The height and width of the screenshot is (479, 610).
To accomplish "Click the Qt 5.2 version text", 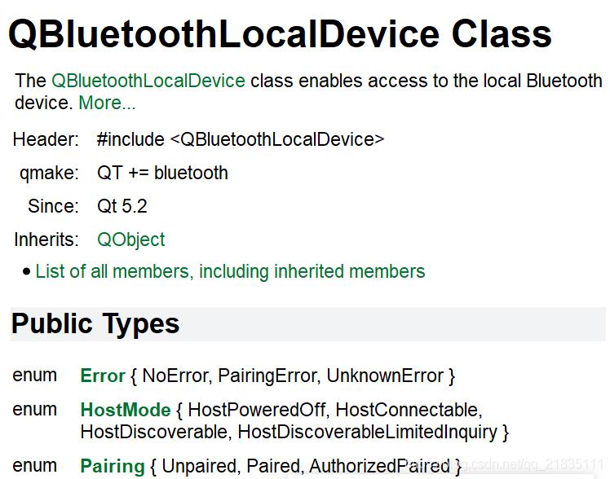I will tap(122, 206).
